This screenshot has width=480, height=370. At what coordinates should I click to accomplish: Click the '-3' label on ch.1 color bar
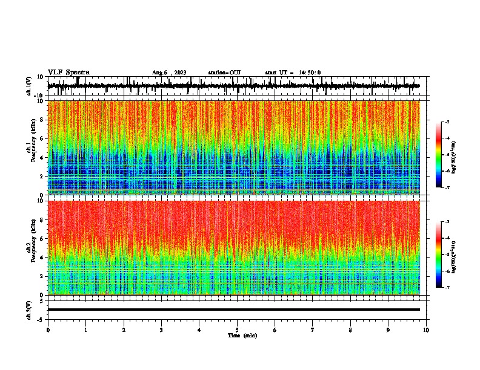point(447,122)
